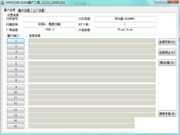
Task: Select production port 12 button
Action: pyautogui.click(x=15, y=103)
